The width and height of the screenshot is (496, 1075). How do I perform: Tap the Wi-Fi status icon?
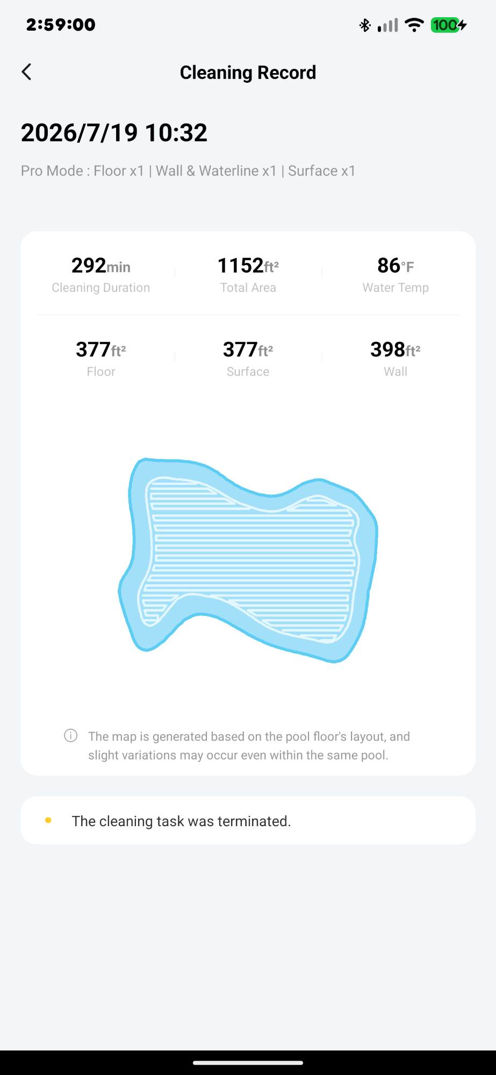pyautogui.click(x=414, y=25)
